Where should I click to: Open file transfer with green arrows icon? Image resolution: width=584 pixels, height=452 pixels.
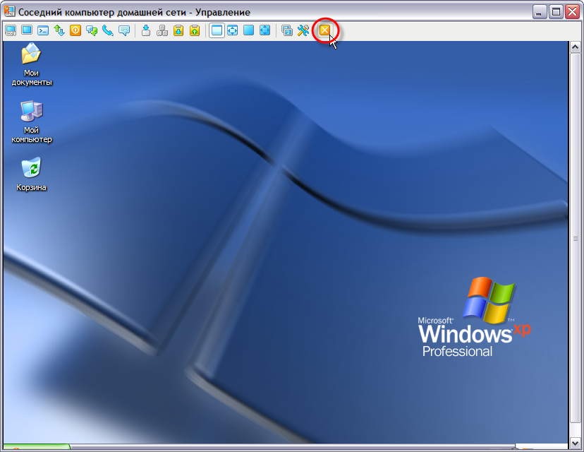pyautogui.click(x=59, y=30)
